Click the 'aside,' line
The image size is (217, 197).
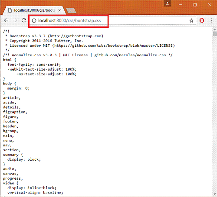pos(10,103)
